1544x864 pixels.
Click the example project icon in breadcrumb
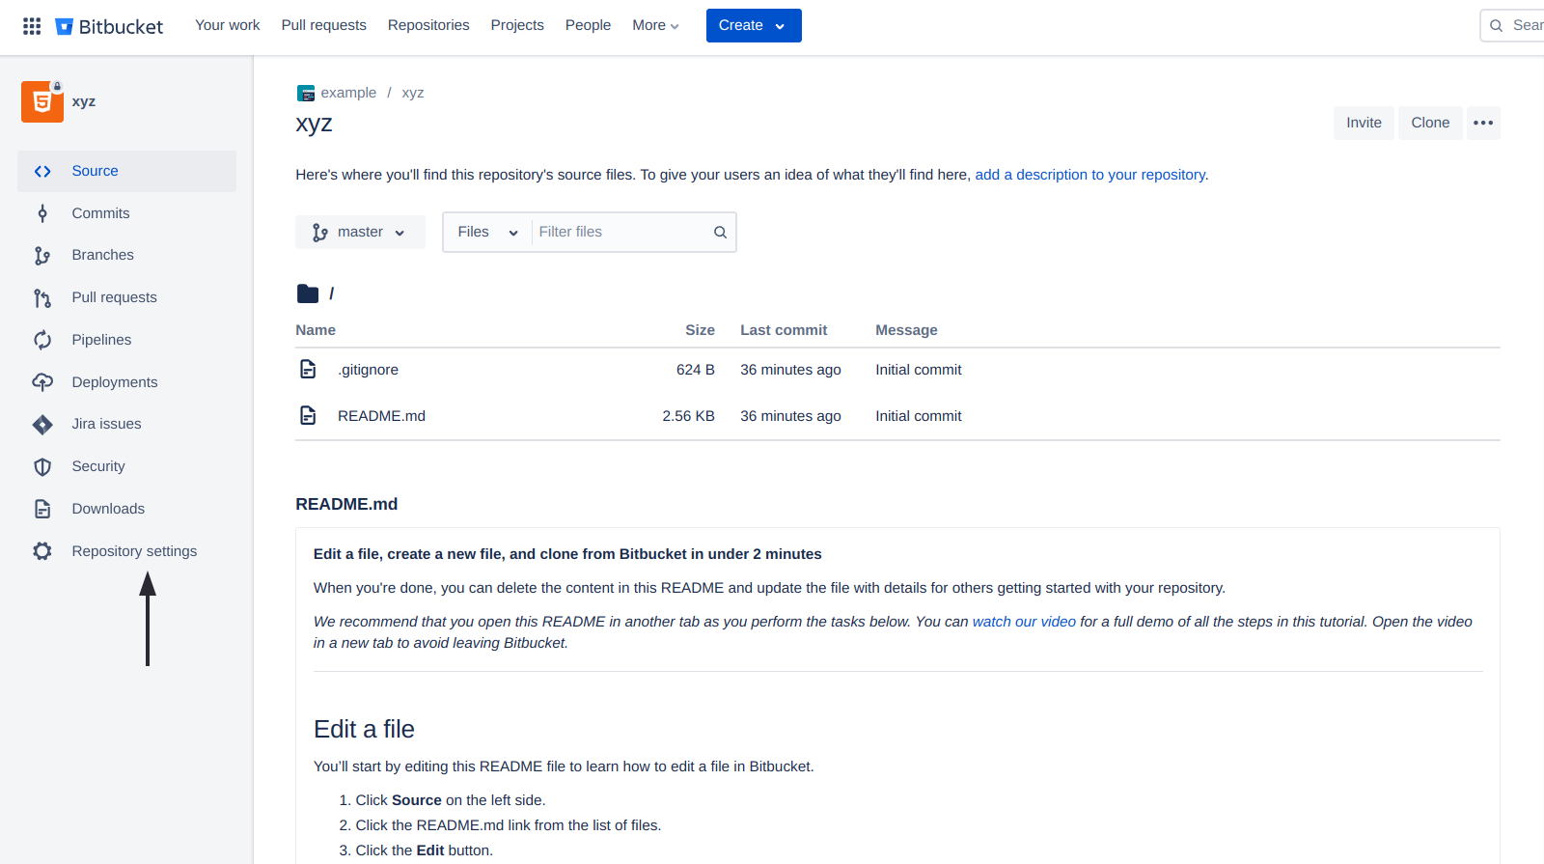306,94
